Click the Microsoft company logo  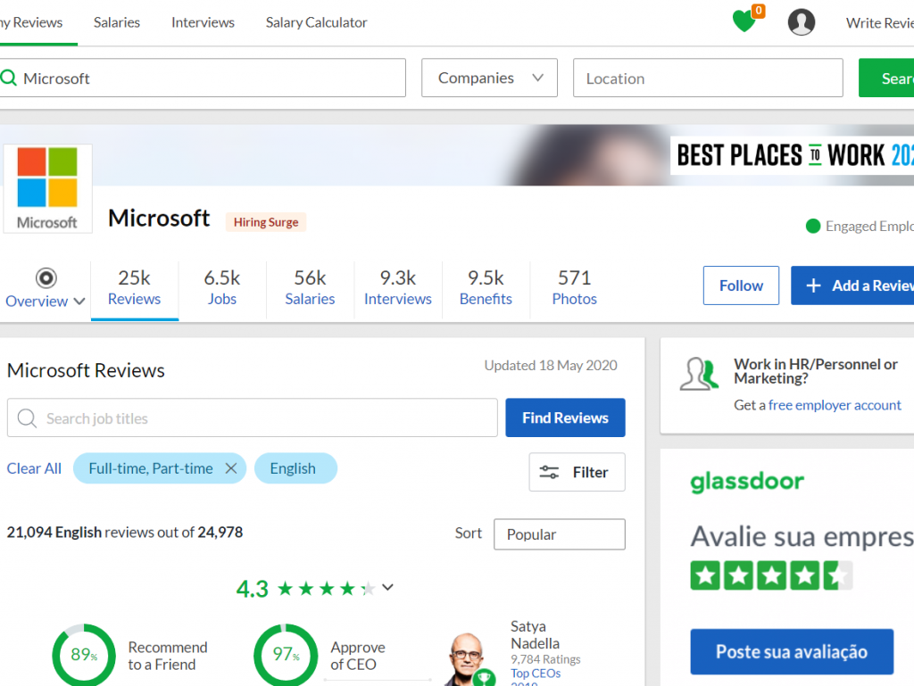click(47, 188)
